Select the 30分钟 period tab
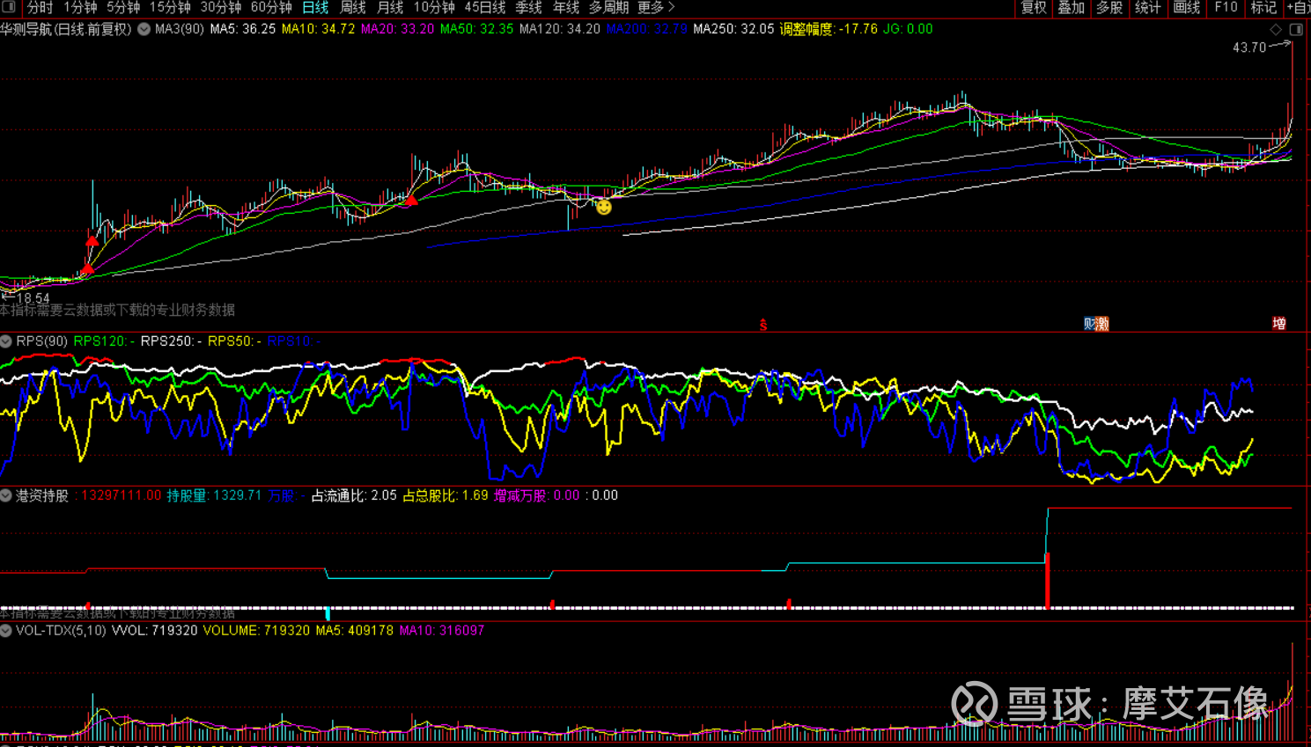This screenshot has height=747, width=1311. (221, 7)
